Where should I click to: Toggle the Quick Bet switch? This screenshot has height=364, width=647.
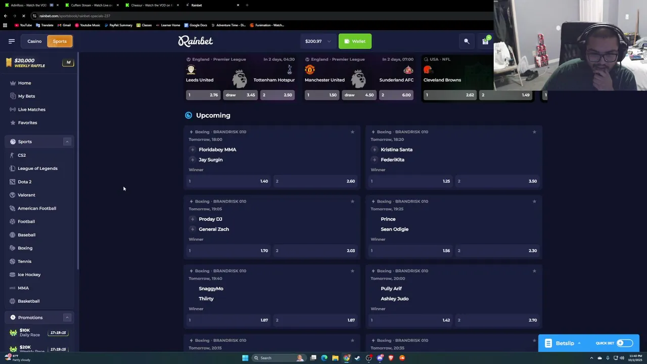pyautogui.click(x=624, y=343)
